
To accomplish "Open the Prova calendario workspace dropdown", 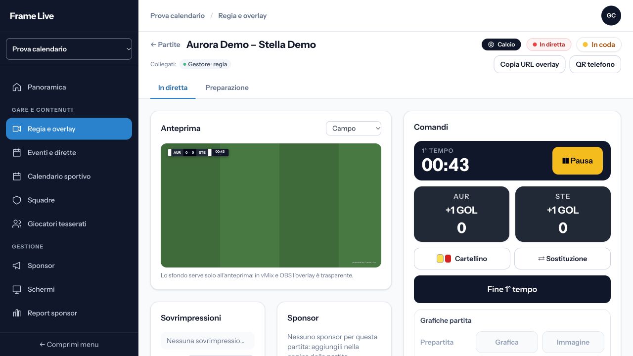I will coord(69,49).
